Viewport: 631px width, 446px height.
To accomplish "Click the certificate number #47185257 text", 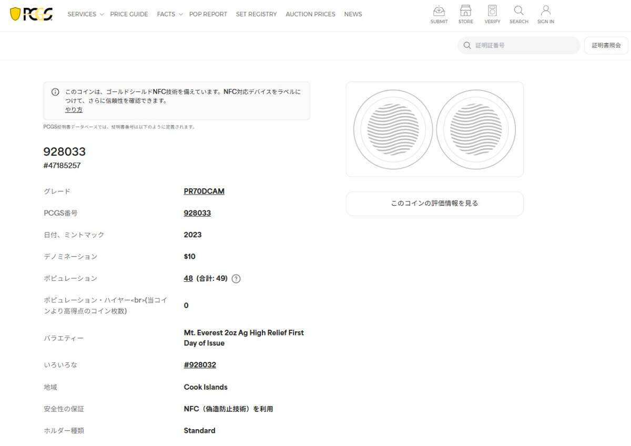I will [62, 166].
